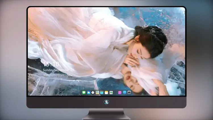Open the pink iTunes music app
The height and width of the screenshot is (120, 213).
point(120,93)
